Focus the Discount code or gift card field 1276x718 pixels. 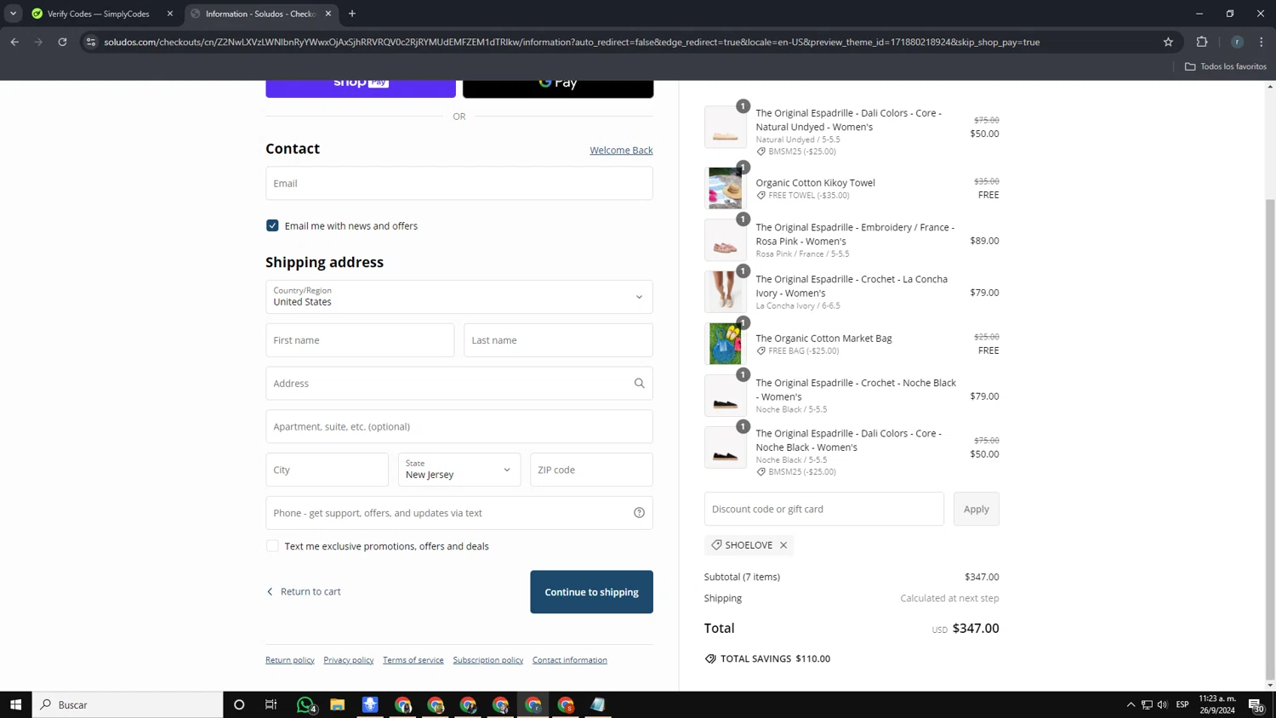(x=824, y=509)
